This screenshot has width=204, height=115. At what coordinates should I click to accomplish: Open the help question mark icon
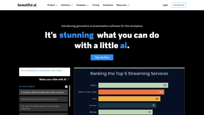[x=66, y=87]
